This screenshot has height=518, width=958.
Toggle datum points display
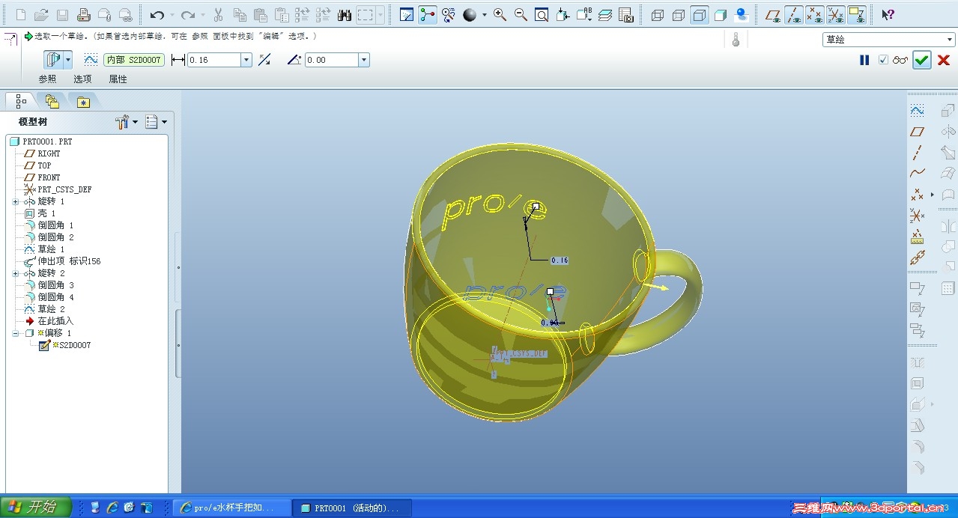coord(815,14)
